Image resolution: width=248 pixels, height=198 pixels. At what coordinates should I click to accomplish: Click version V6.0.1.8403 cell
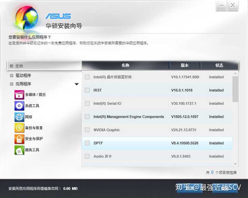tap(181, 156)
